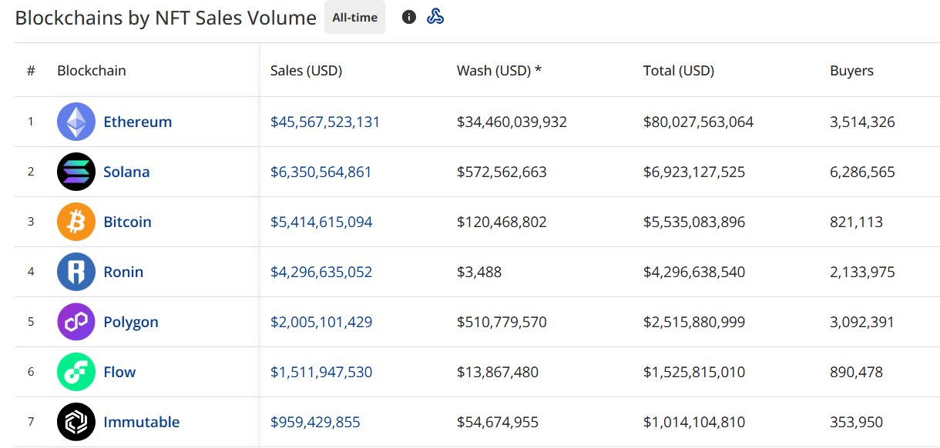Select Bitcoin wash value $120,468,802

pos(502,222)
